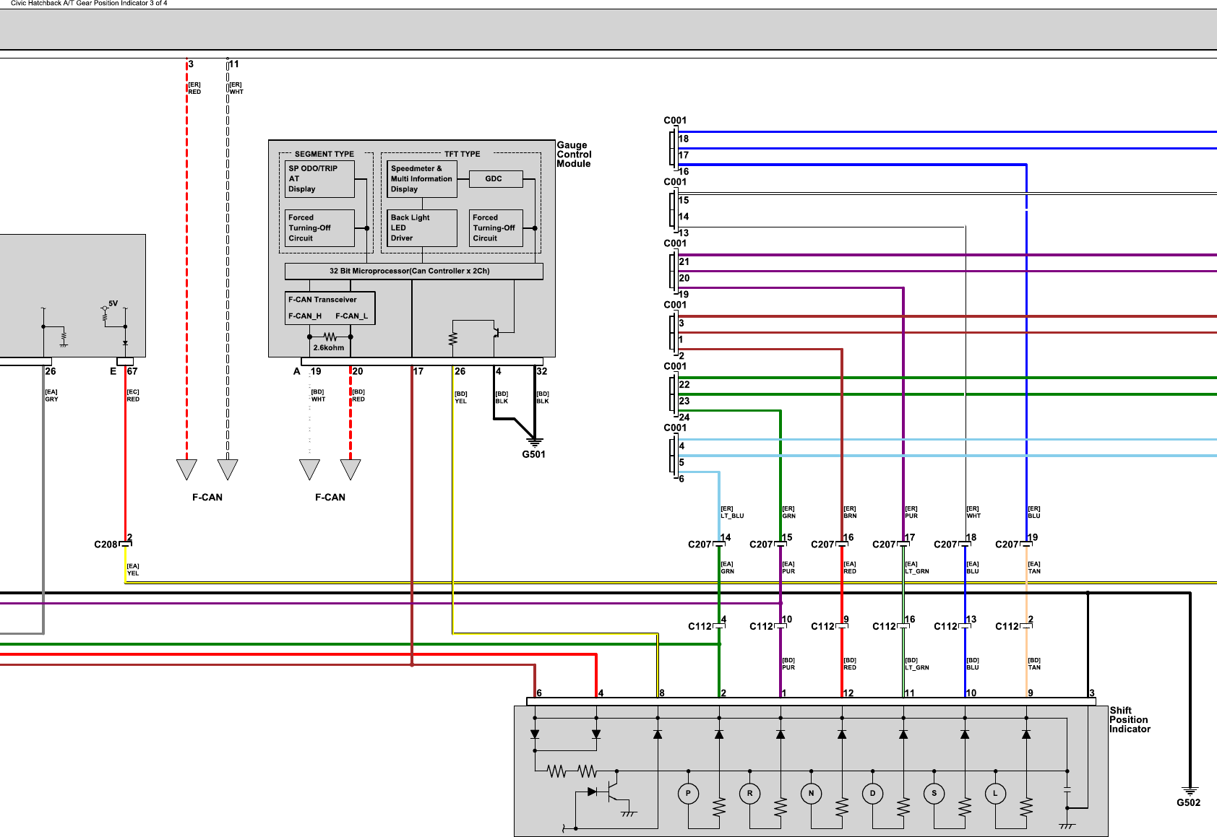Click the SP ODO/TRIP AT Display block
This screenshot has width=1217, height=837.
pyautogui.click(x=319, y=179)
